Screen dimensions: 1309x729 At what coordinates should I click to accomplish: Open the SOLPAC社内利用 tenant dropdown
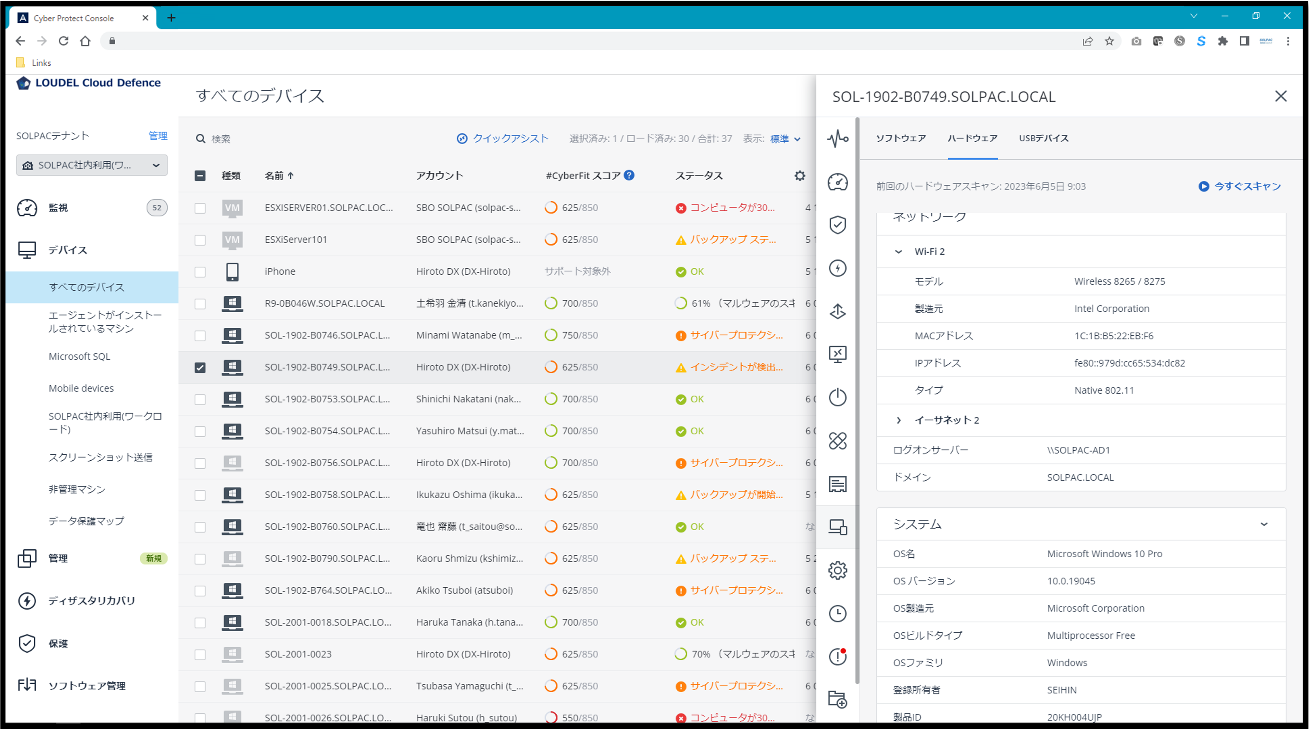tap(92, 165)
